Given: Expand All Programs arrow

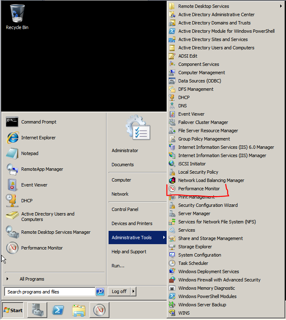Looking at the screenshot, I should tap(7, 279).
